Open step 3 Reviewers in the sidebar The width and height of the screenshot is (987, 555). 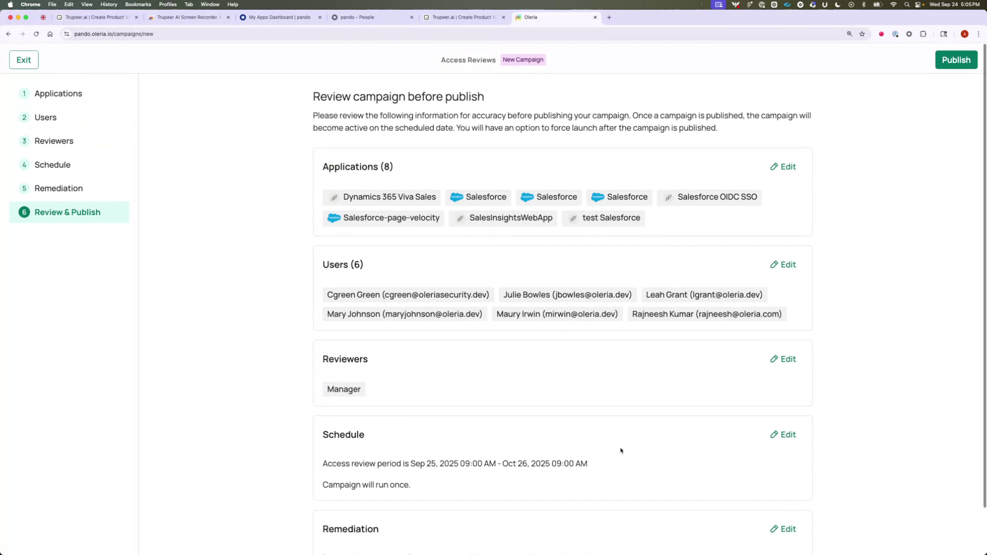[53, 141]
